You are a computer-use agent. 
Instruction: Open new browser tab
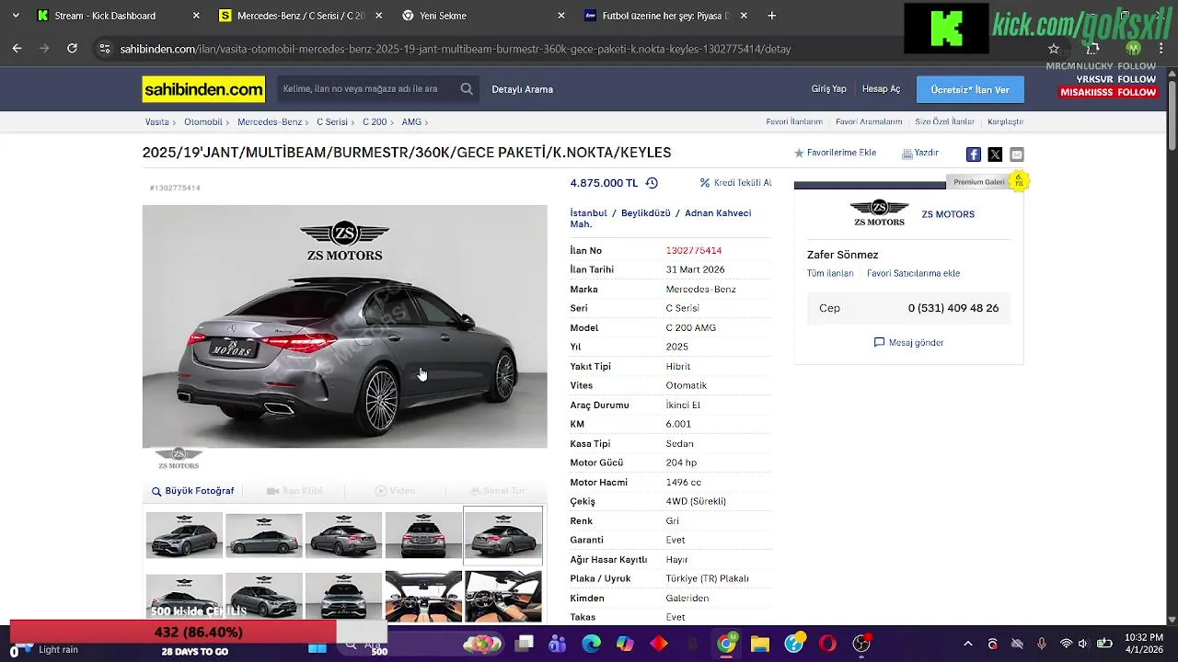[x=771, y=16]
